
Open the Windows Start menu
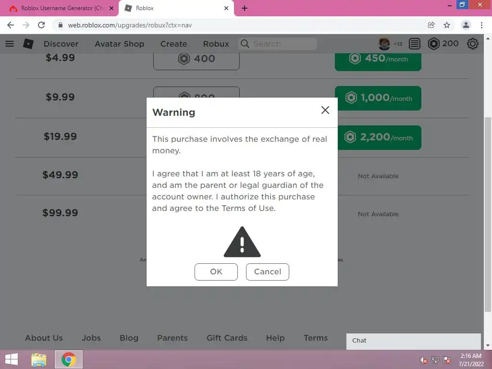pyautogui.click(x=12, y=359)
